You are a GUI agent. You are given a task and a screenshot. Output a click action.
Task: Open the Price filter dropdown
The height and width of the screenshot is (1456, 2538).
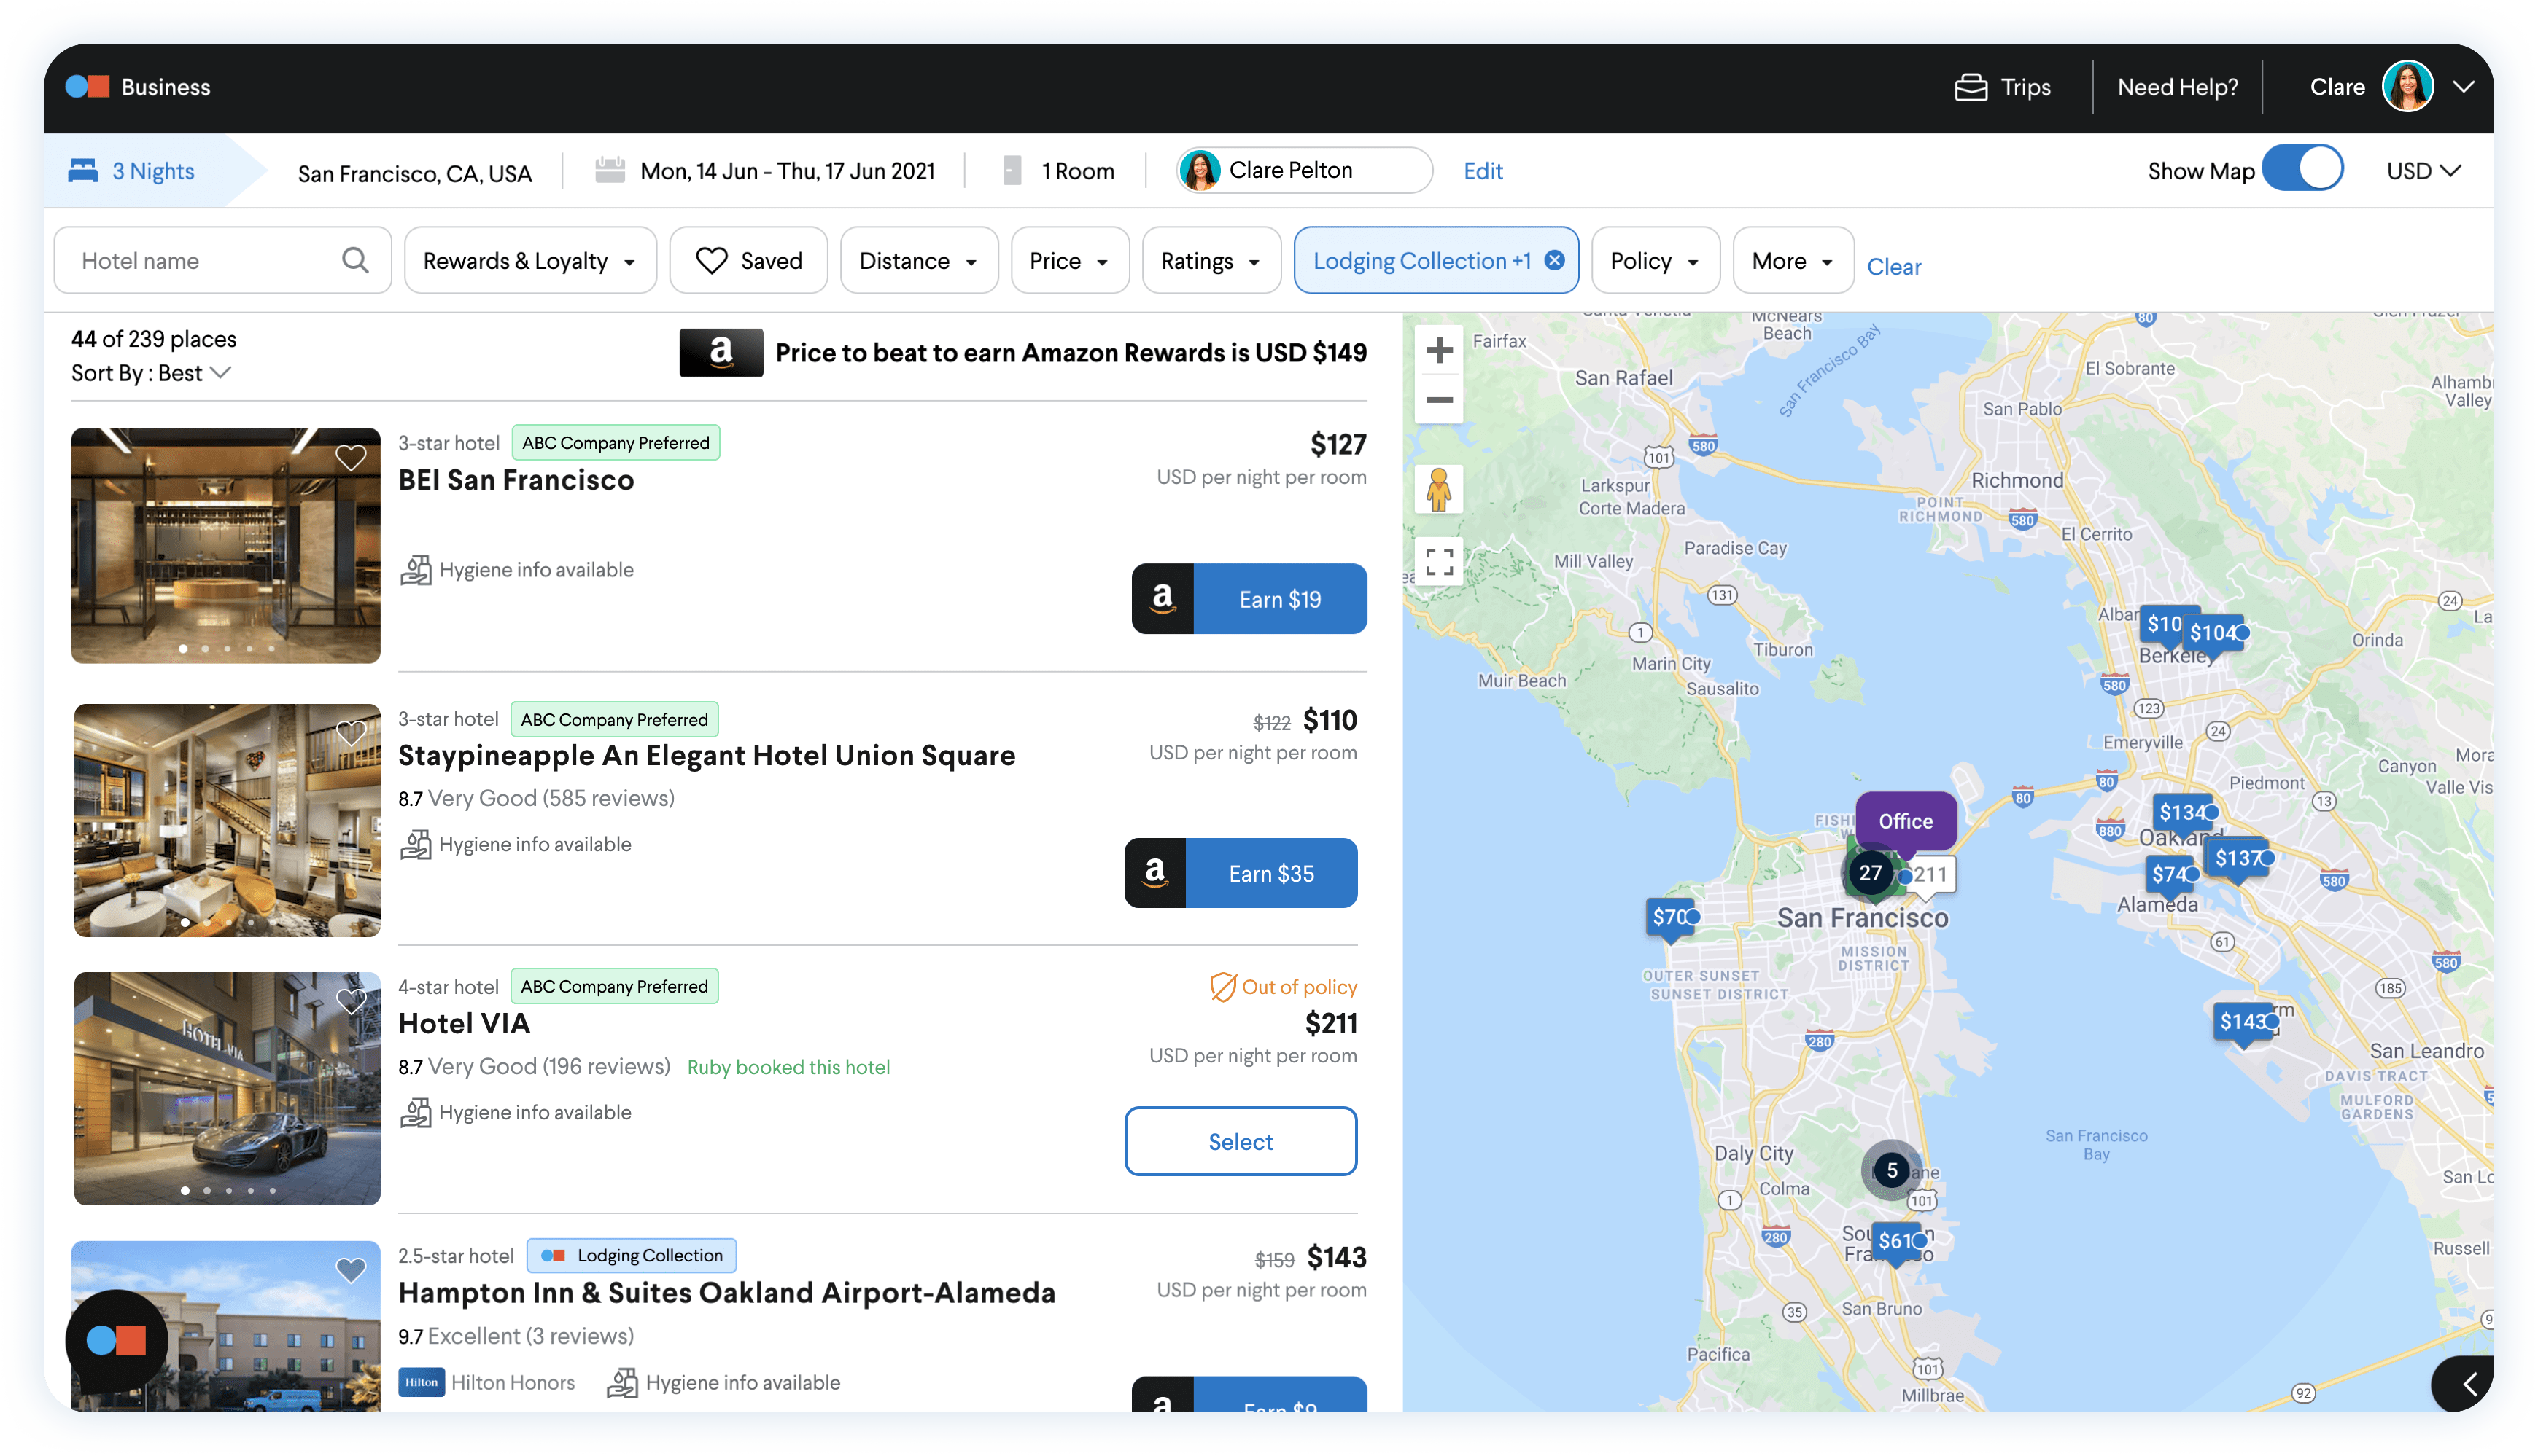tap(1069, 260)
